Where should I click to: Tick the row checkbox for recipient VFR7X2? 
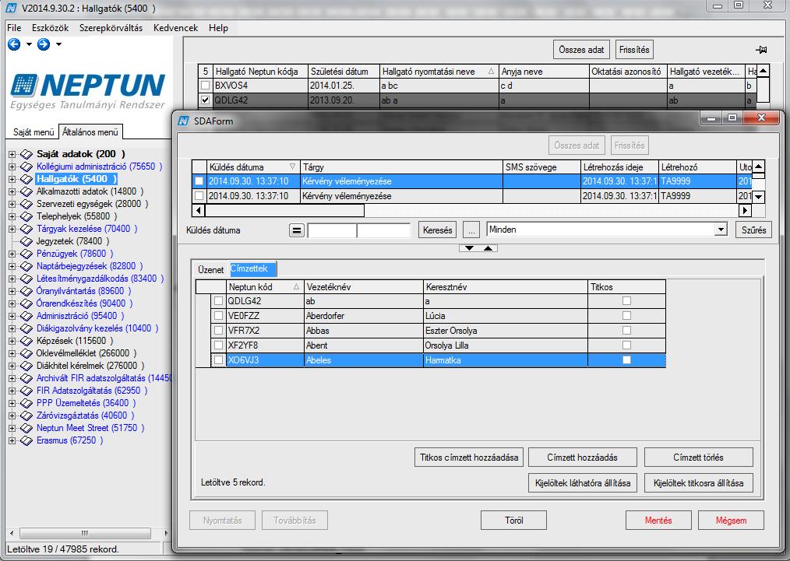click(x=218, y=331)
